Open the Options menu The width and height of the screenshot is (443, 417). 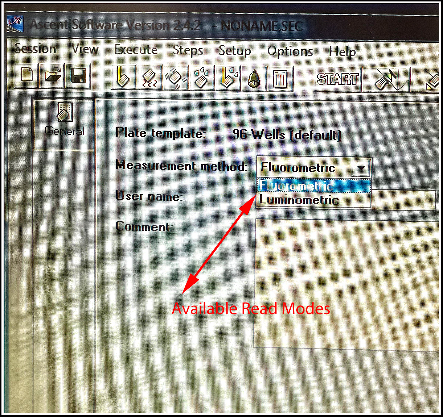coord(290,51)
